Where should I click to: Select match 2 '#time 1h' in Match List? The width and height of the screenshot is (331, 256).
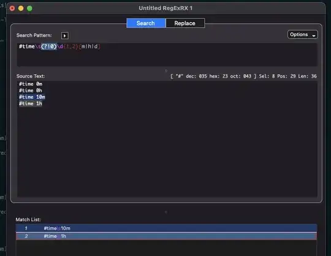click(166, 236)
